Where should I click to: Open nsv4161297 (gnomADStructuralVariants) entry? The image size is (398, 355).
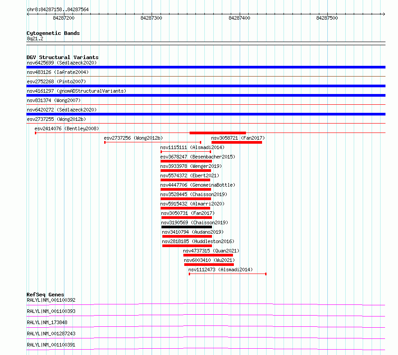coord(76,91)
